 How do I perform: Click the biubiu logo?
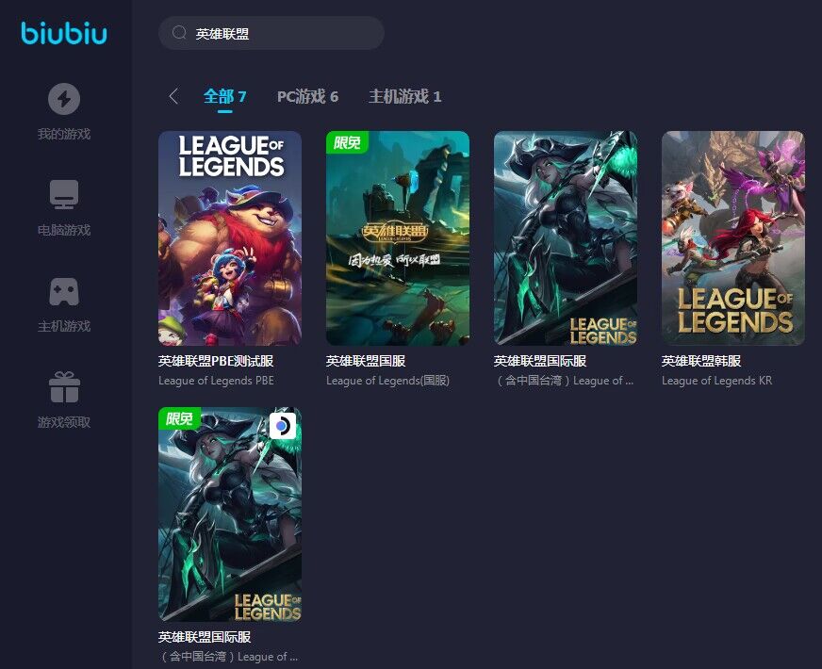point(64,33)
